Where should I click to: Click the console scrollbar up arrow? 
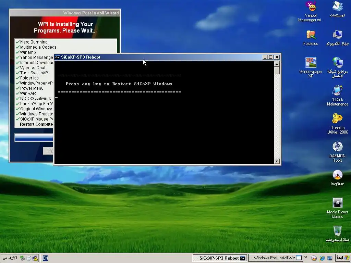click(x=277, y=64)
